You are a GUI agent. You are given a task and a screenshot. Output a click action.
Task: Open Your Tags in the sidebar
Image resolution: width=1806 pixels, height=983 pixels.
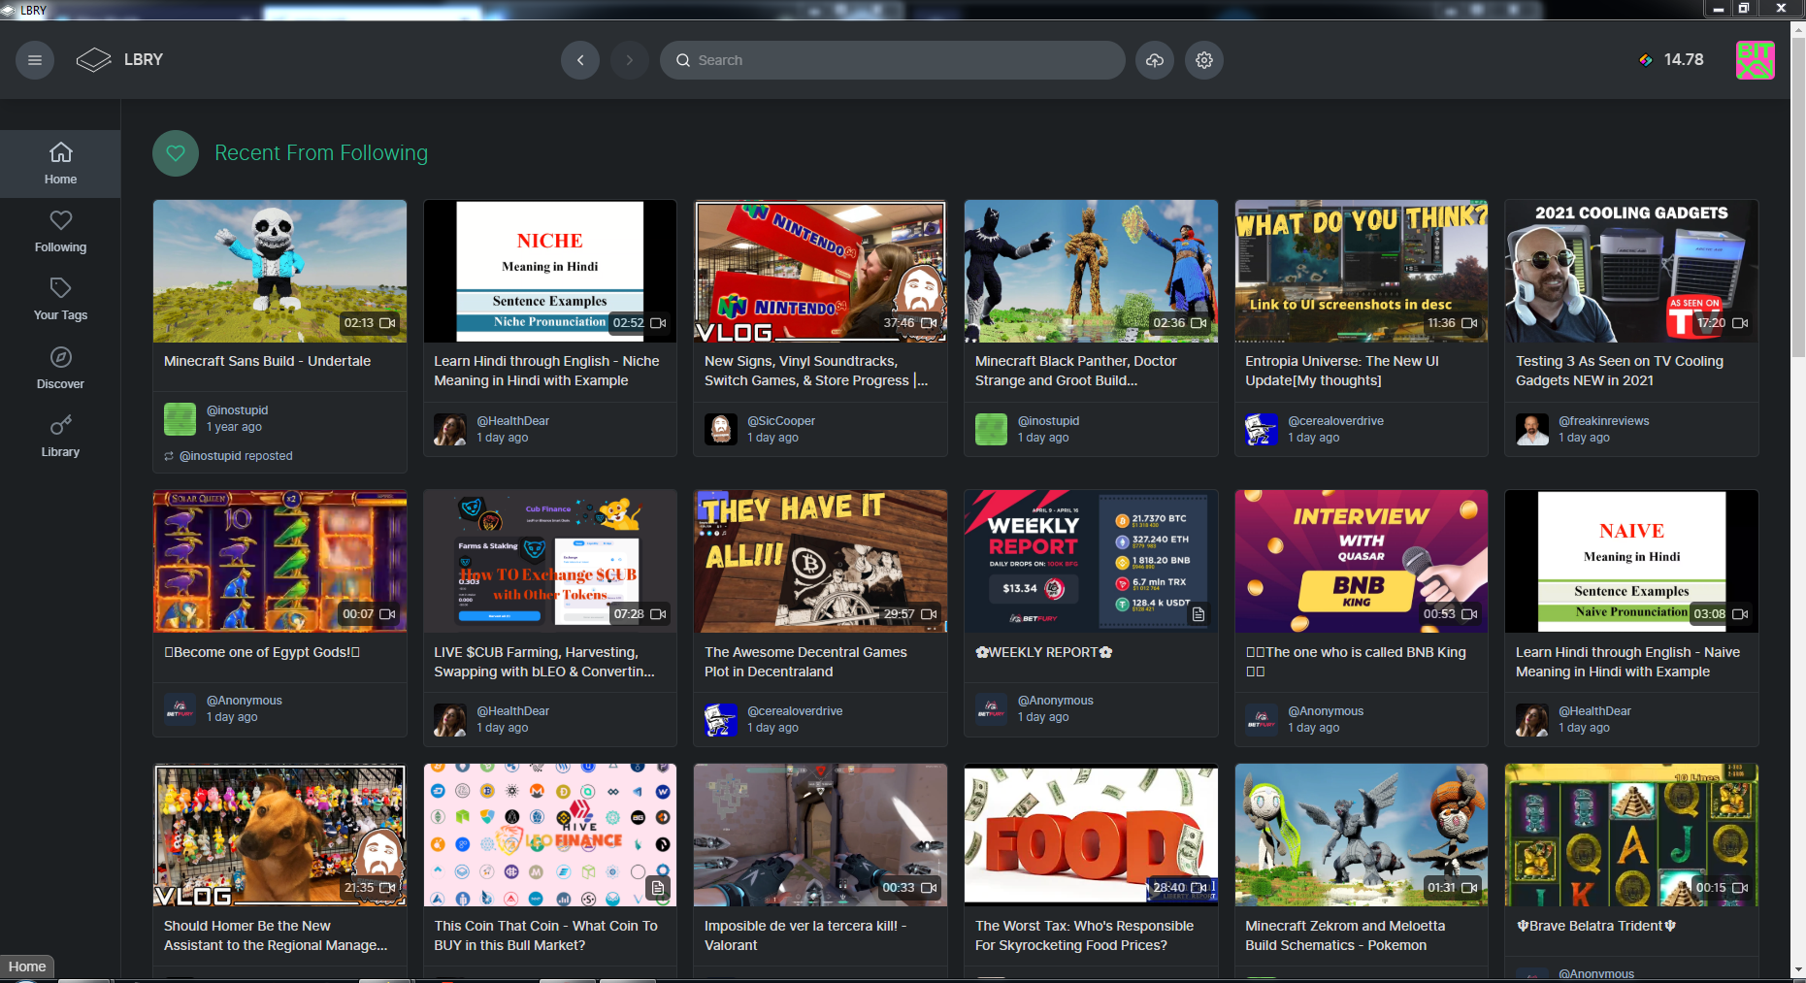(x=60, y=300)
